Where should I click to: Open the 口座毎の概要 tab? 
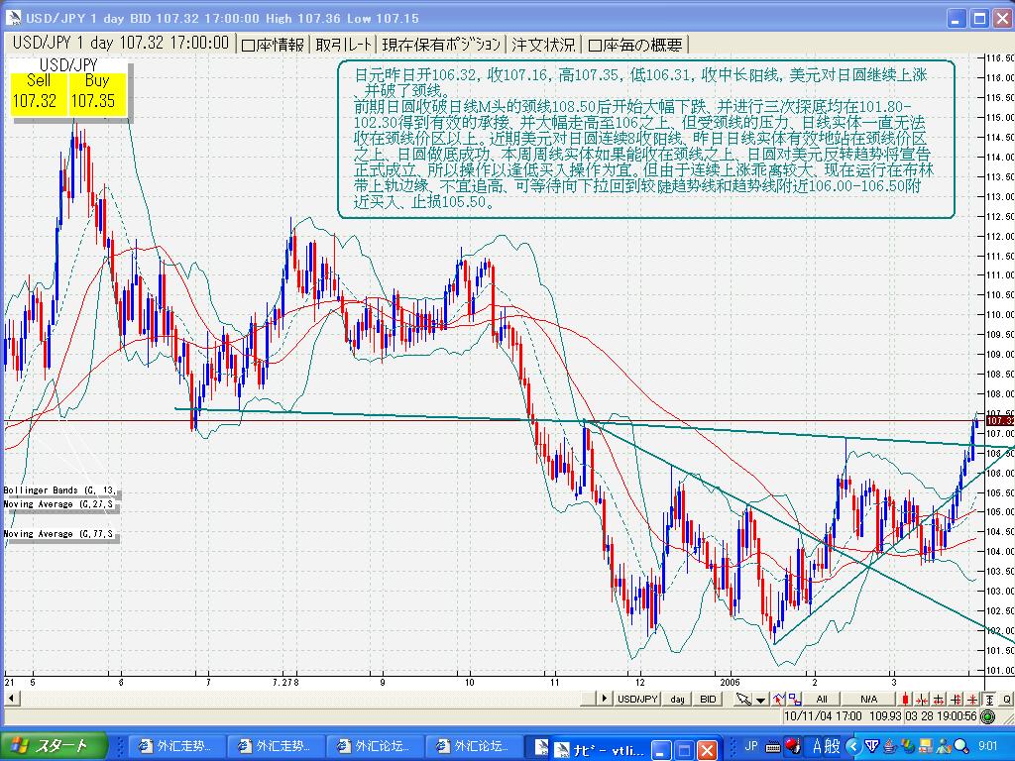[x=635, y=45]
